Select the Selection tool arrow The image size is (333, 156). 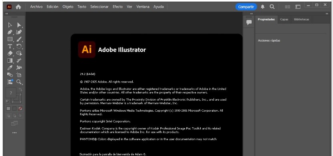pyautogui.click(x=10, y=25)
